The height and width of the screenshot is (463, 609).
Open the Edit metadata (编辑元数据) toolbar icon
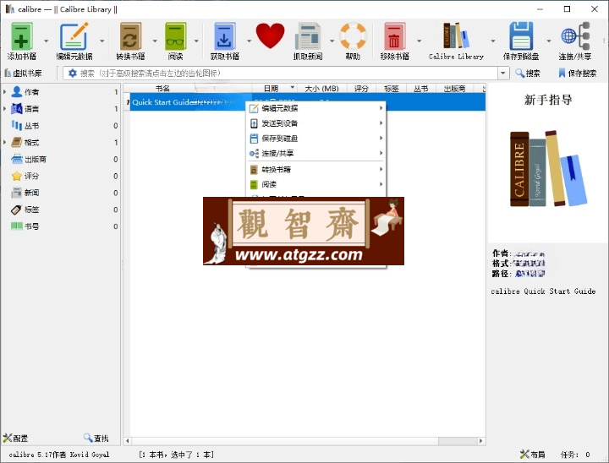pyautogui.click(x=74, y=36)
